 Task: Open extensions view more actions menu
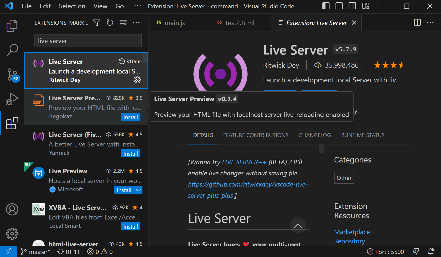[136, 23]
